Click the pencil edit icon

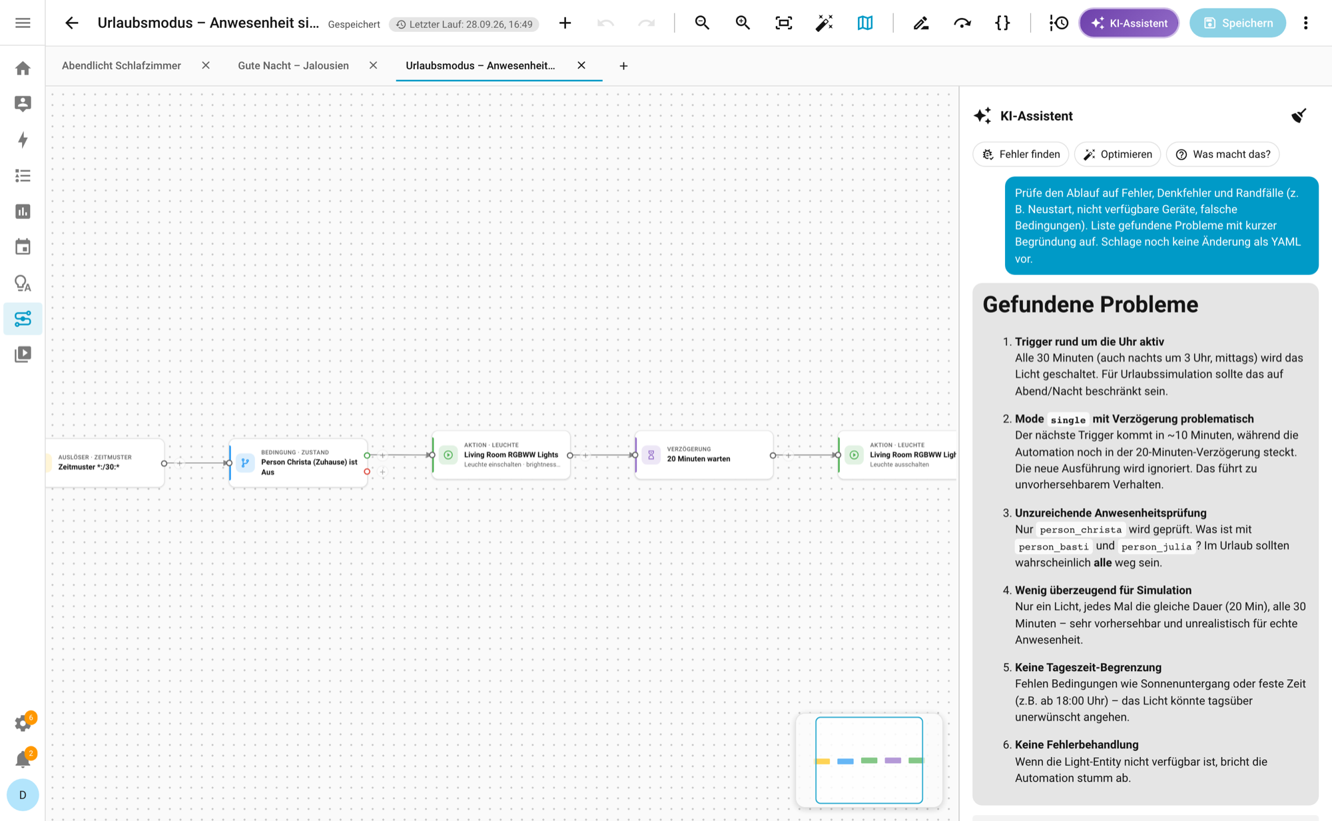(921, 23)
